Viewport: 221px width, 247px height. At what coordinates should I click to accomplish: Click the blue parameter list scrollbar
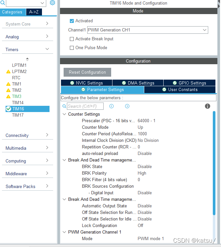(x=214, y=163)
